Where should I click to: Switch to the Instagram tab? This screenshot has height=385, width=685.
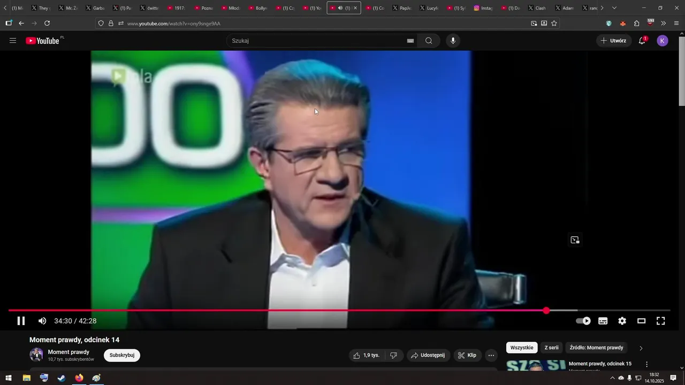point(484,8)
